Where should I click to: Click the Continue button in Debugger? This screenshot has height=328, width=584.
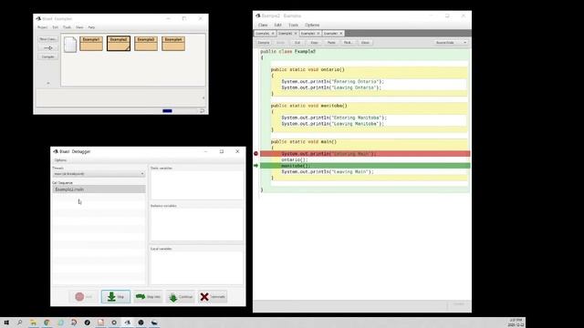tap(181, 297)
